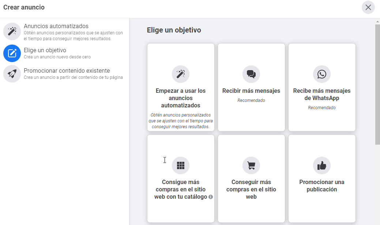Image resolution: width=380 pixels, height=225 pixels.
Task: Click the catalog grid icon on the catálogo card
Action: [181, 165]
